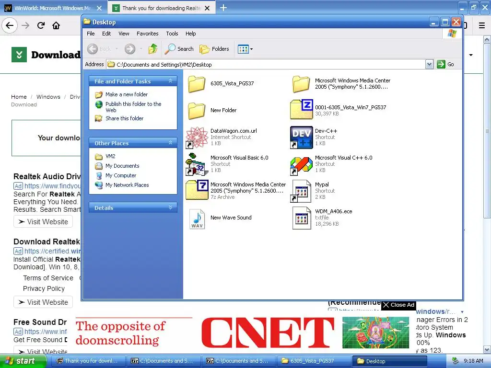Select the Microsoft Windows Media Center 2005 folder
This screenshot has height=368, width=491.
(x=301, y=84)
